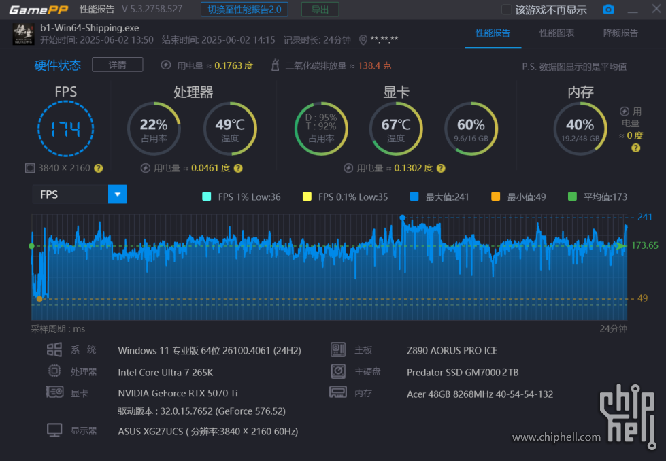Click the 138.4 克 emission value
Screen dimensions: 666x461
(375, 66)
